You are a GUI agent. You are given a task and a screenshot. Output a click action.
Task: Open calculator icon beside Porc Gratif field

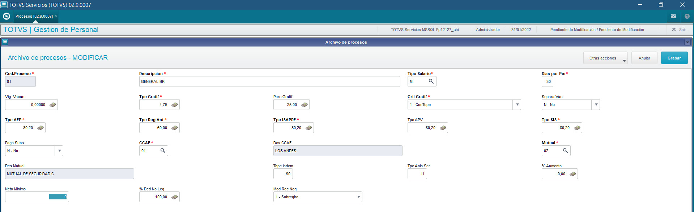pyautogui.click(x=305, y=105)
